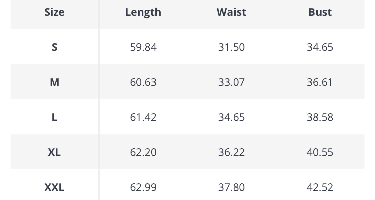Click the 59.84 length value
Screen dimensions: 375x200
(x=143, y=47)
